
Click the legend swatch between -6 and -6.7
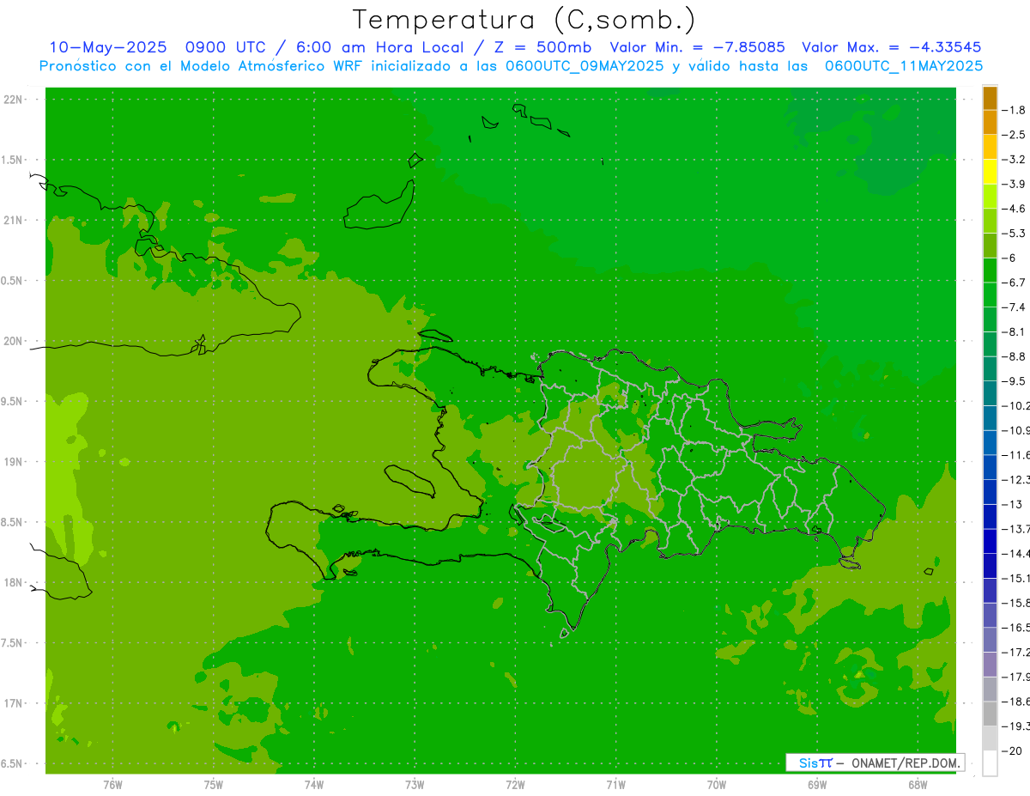[x=990, y=270]
